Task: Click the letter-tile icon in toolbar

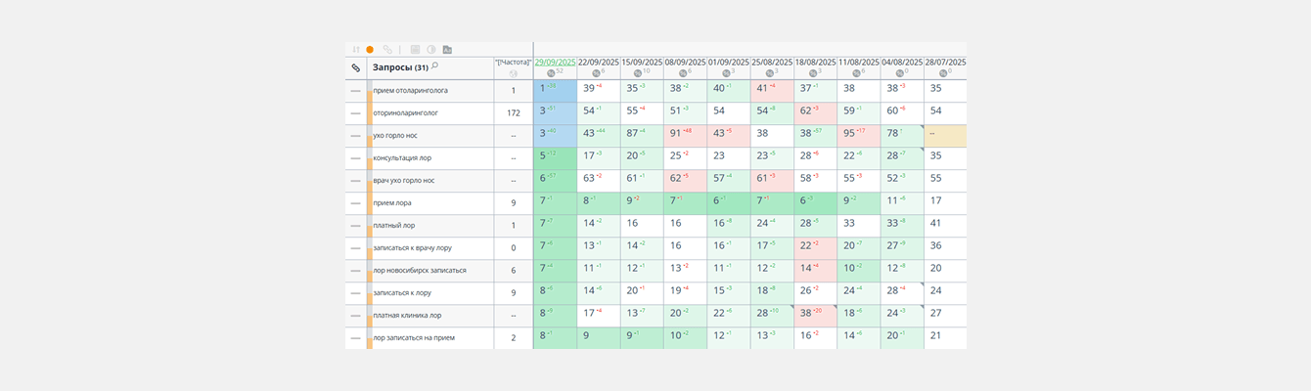Action: pos(447,49)
